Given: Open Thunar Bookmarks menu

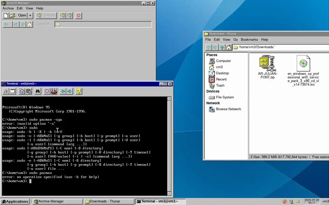Looking at the screenshot, I should coord(249,39).
